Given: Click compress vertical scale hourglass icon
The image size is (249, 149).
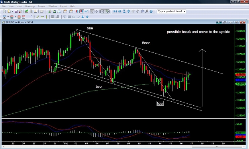Looking at the screenshot, I should [x=124, y=11].
